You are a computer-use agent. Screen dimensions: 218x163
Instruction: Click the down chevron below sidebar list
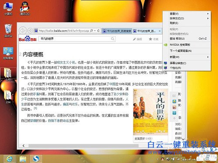[x=183, y=139]
